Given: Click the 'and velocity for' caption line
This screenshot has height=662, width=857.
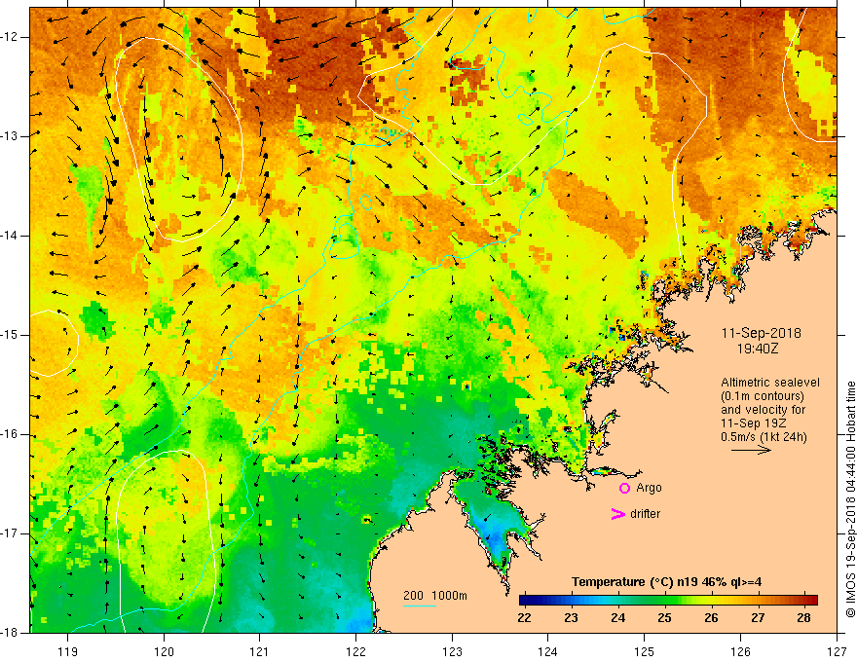Looking at the screenshot, I should 763,410.
